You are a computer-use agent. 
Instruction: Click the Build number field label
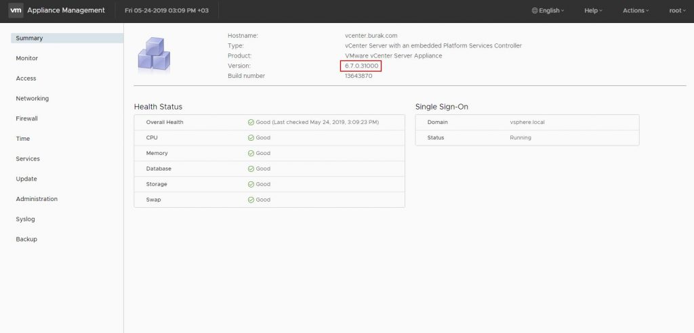click(x=247, y=76)
